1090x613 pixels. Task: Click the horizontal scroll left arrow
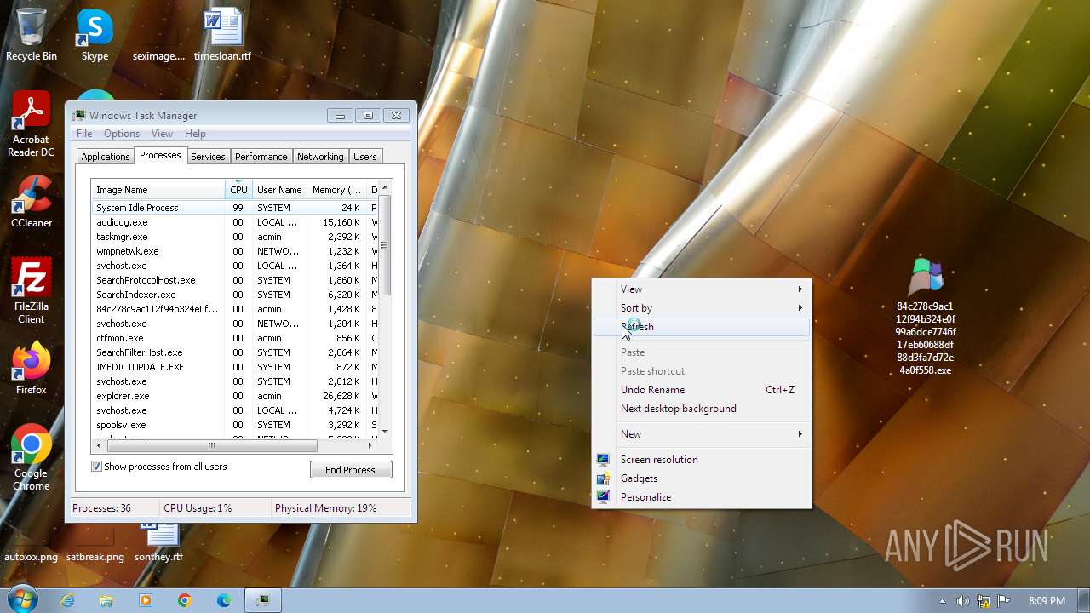[x=100, y=445]
